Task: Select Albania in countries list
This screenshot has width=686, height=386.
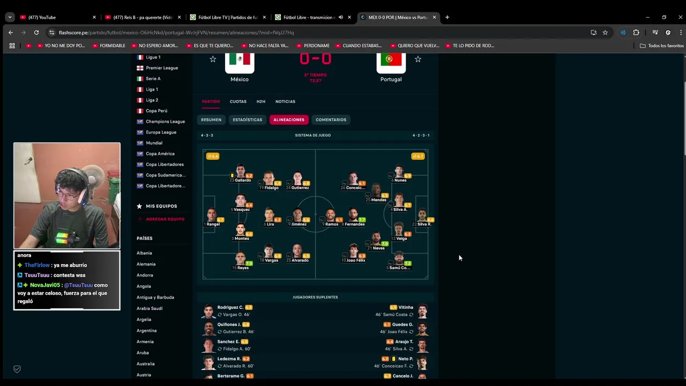Action: tap(144, 253)
